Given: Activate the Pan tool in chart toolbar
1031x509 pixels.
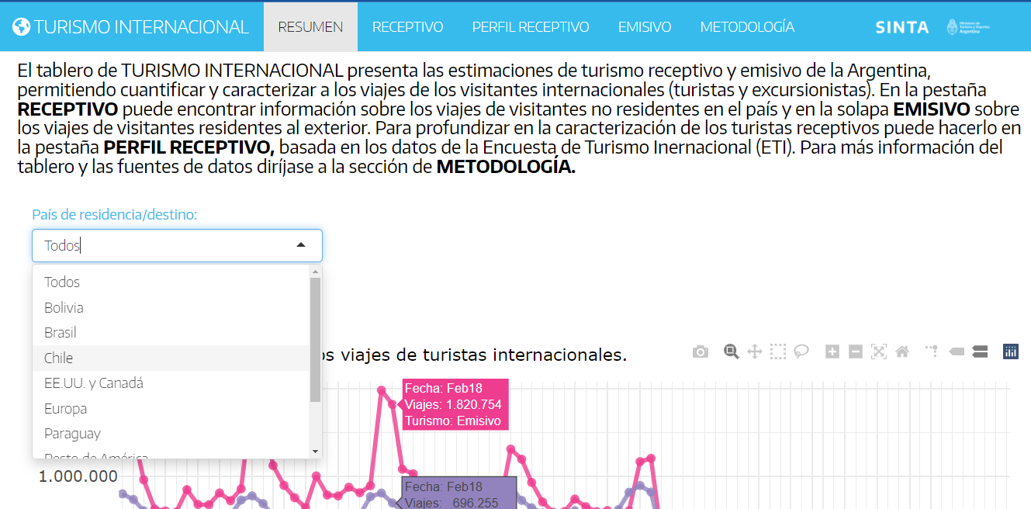Looking at the screenshot, I should [754, 351].
